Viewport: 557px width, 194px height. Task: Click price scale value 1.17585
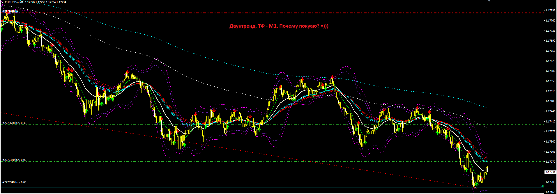point(550,71)
